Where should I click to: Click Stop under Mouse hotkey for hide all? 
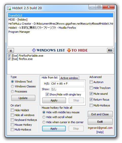(76, 129)
